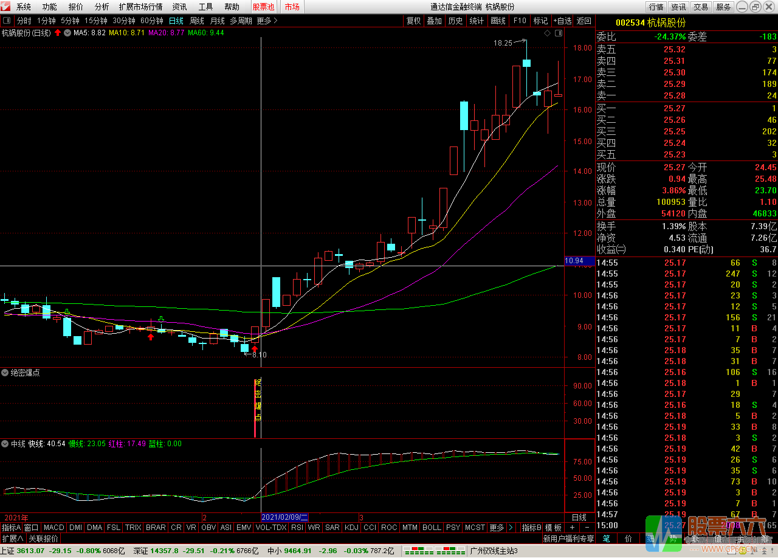
Task: Click the 新用户福利专享 link
Action: [568, 539]
